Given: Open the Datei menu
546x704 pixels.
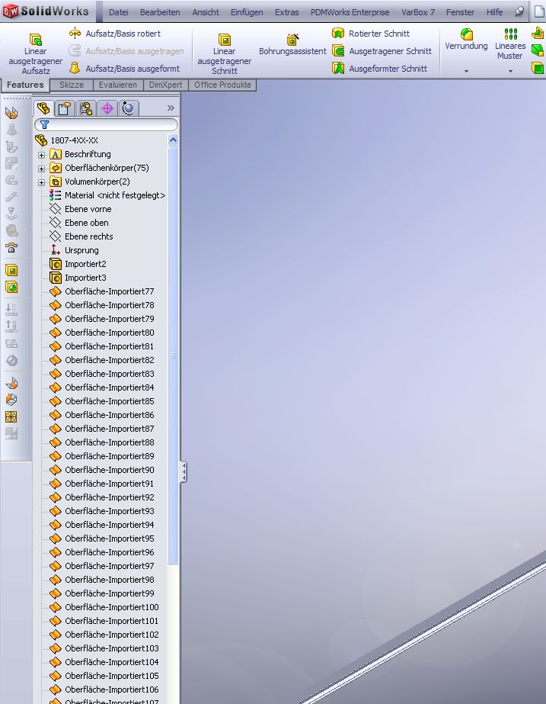Looking at the screenshot, I should pos(118,12).
